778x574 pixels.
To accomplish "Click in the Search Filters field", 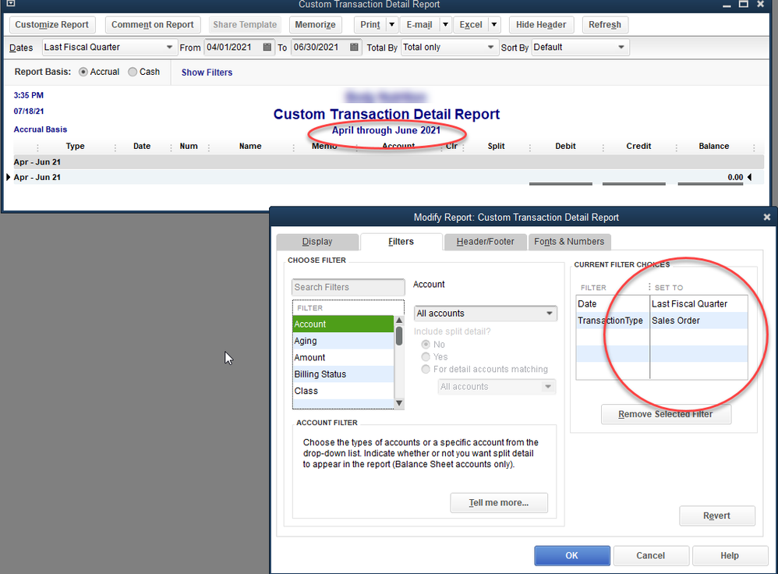I will (348, 287).
